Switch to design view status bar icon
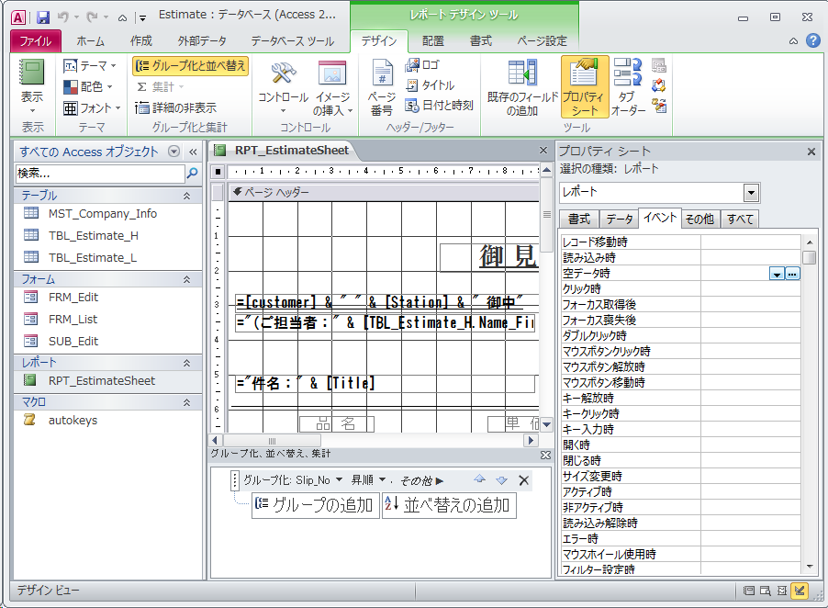Image resolution: width=828 pixels, height=608 pixels. 800,591
